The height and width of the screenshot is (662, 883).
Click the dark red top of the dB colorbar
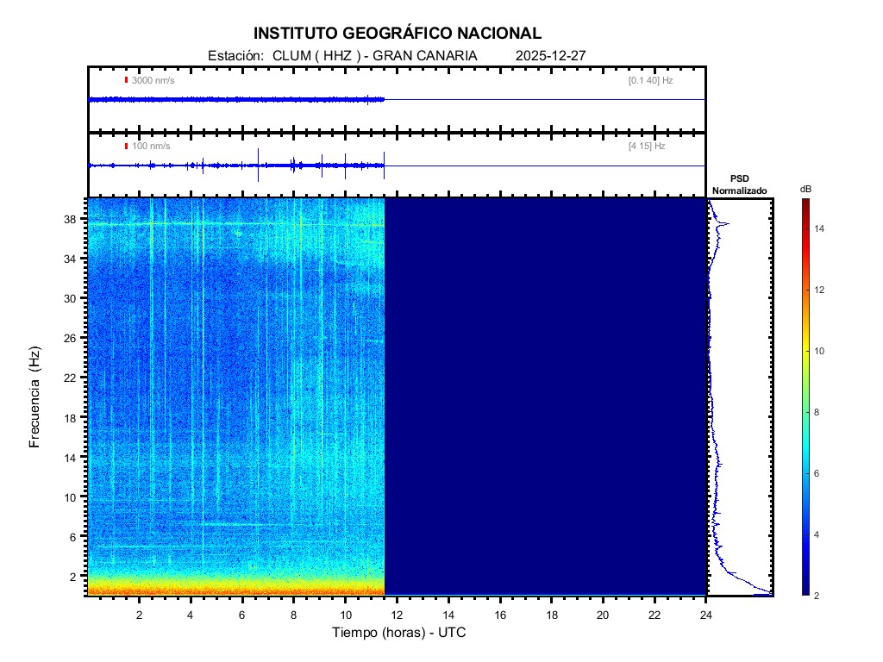tap(805, 203)
